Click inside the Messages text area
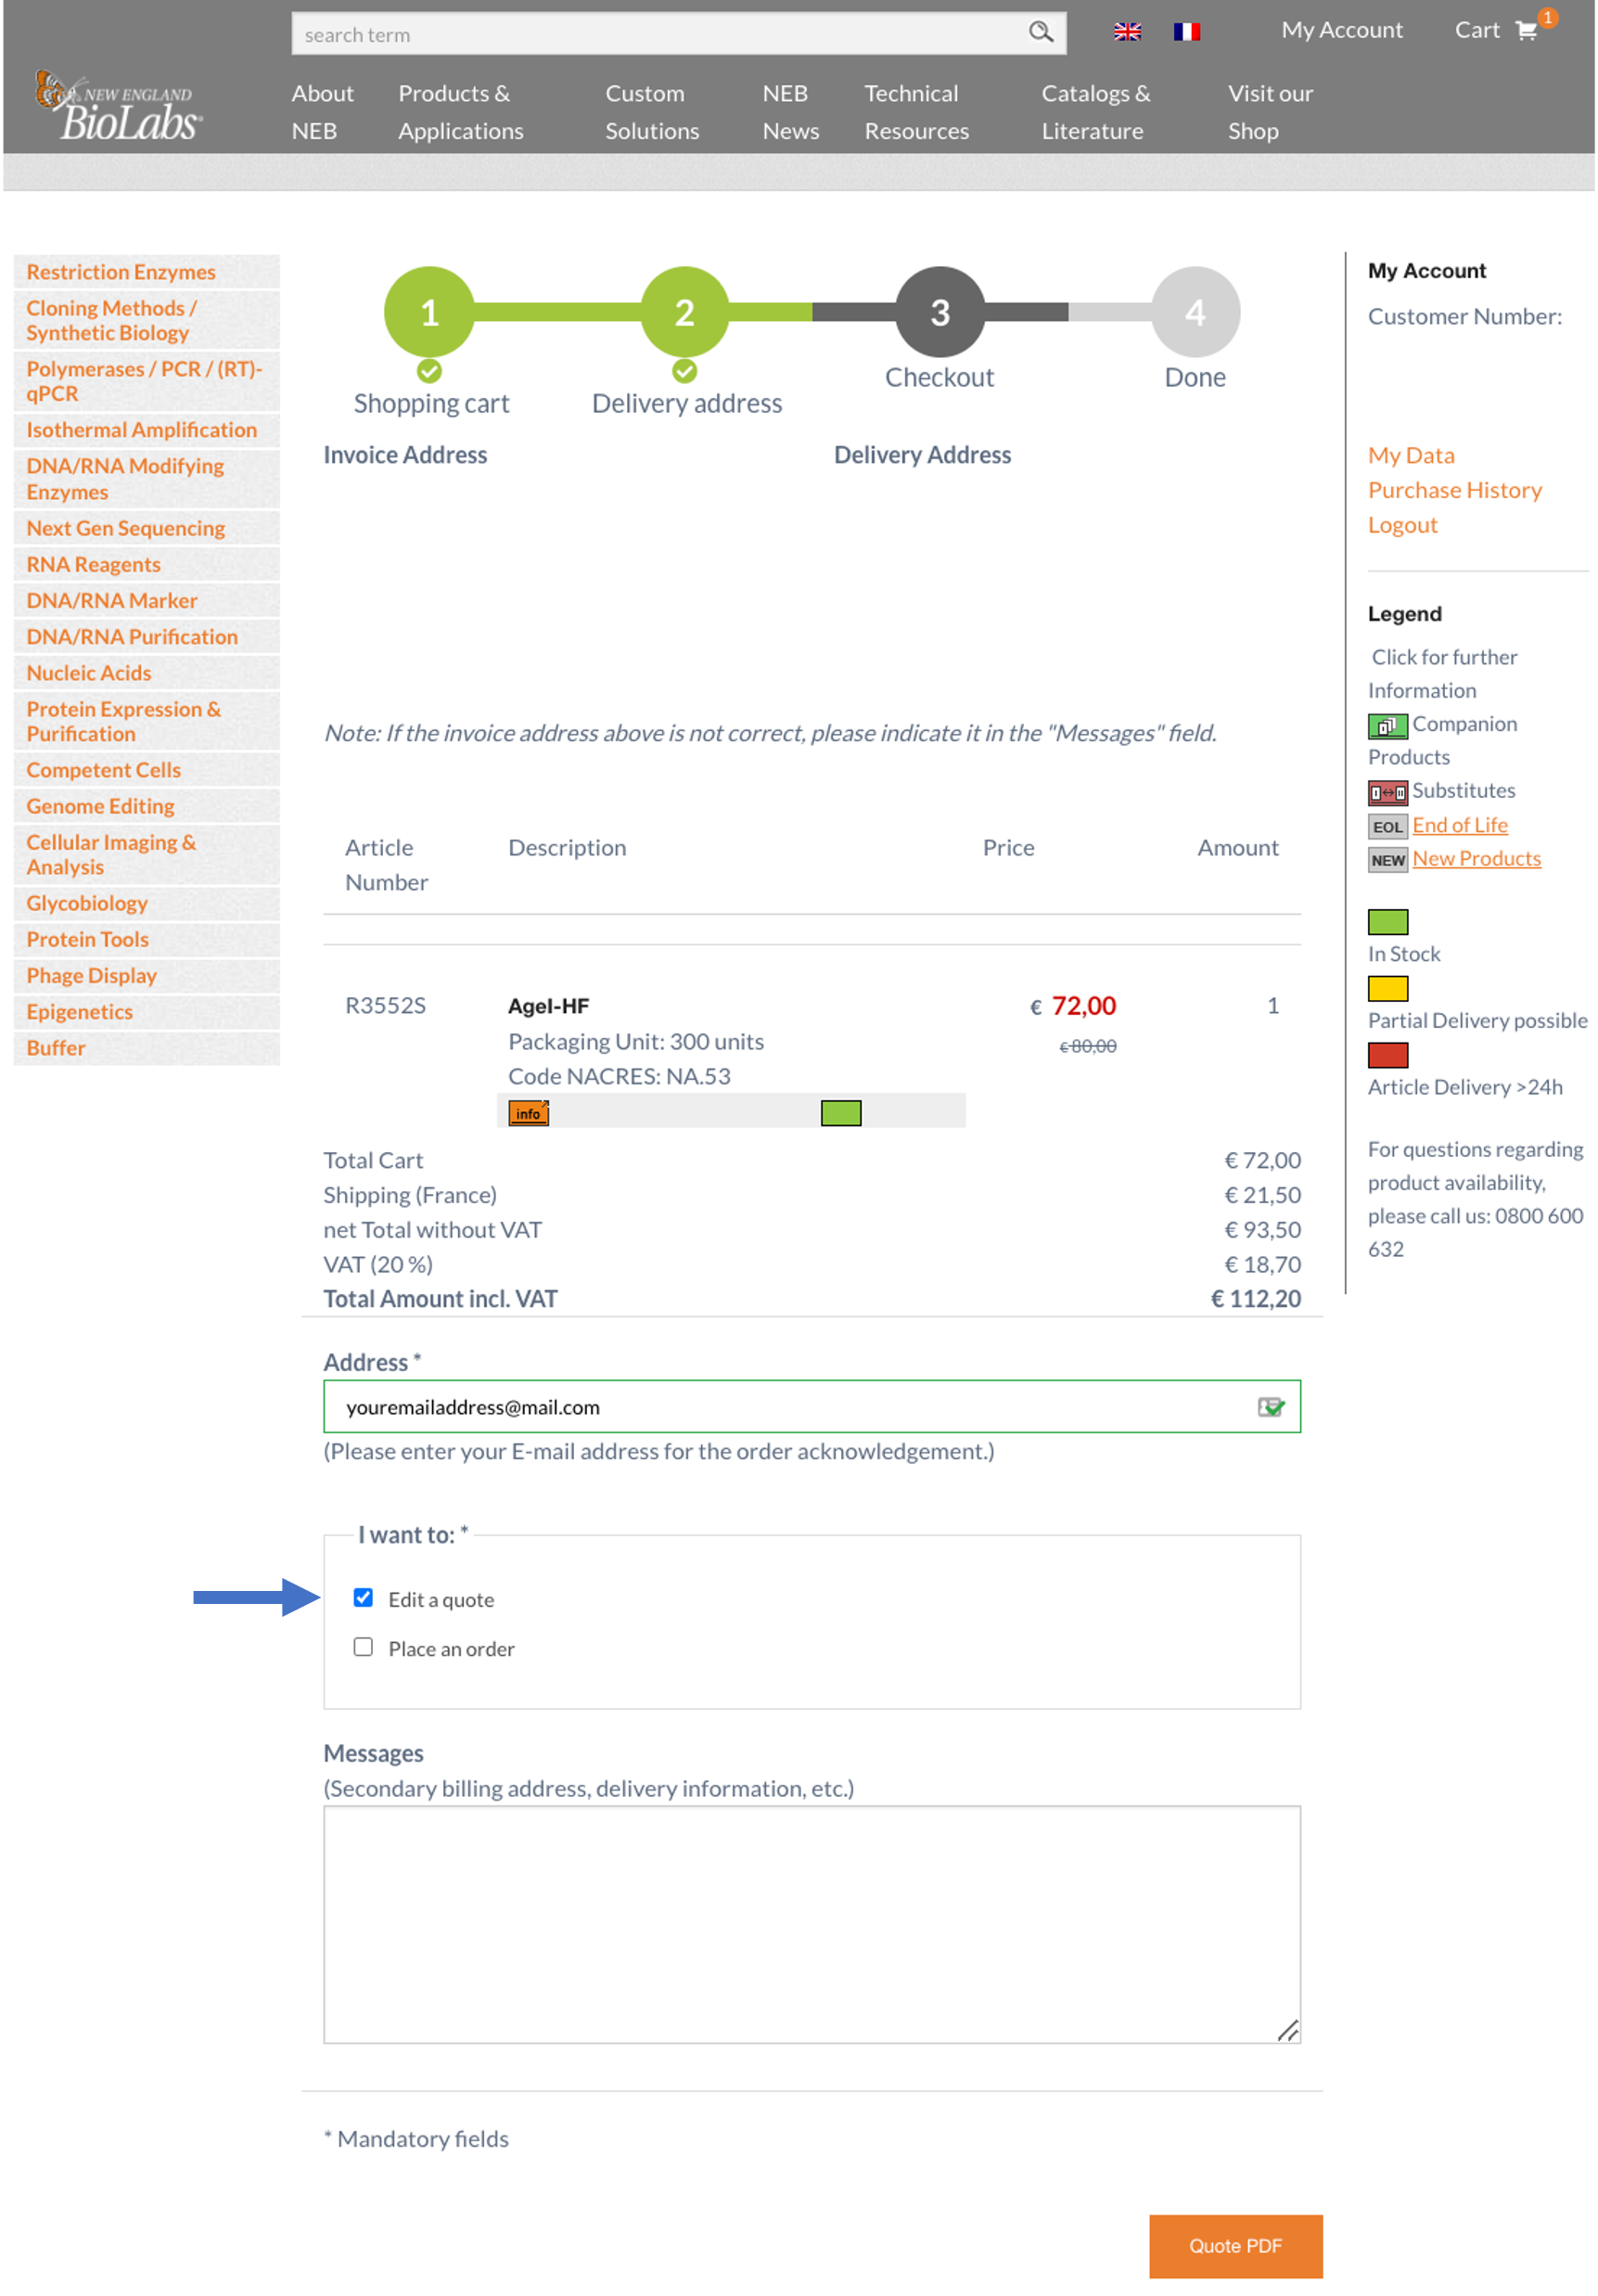Image resolution: width=1598 pixels, height=2296 pixels. pyautogui.click(x=812, y=1924)
